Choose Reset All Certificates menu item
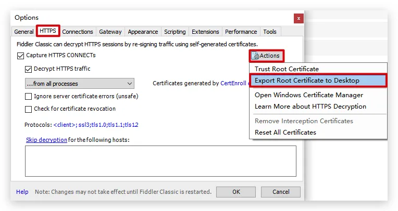398x211 pixels. [x=318, y=132]
